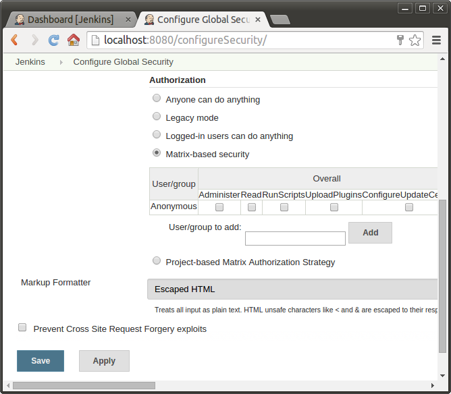Screen dimensions: 451x394
Task: Focus the User/group to add field
Action: tap(295, 239)
